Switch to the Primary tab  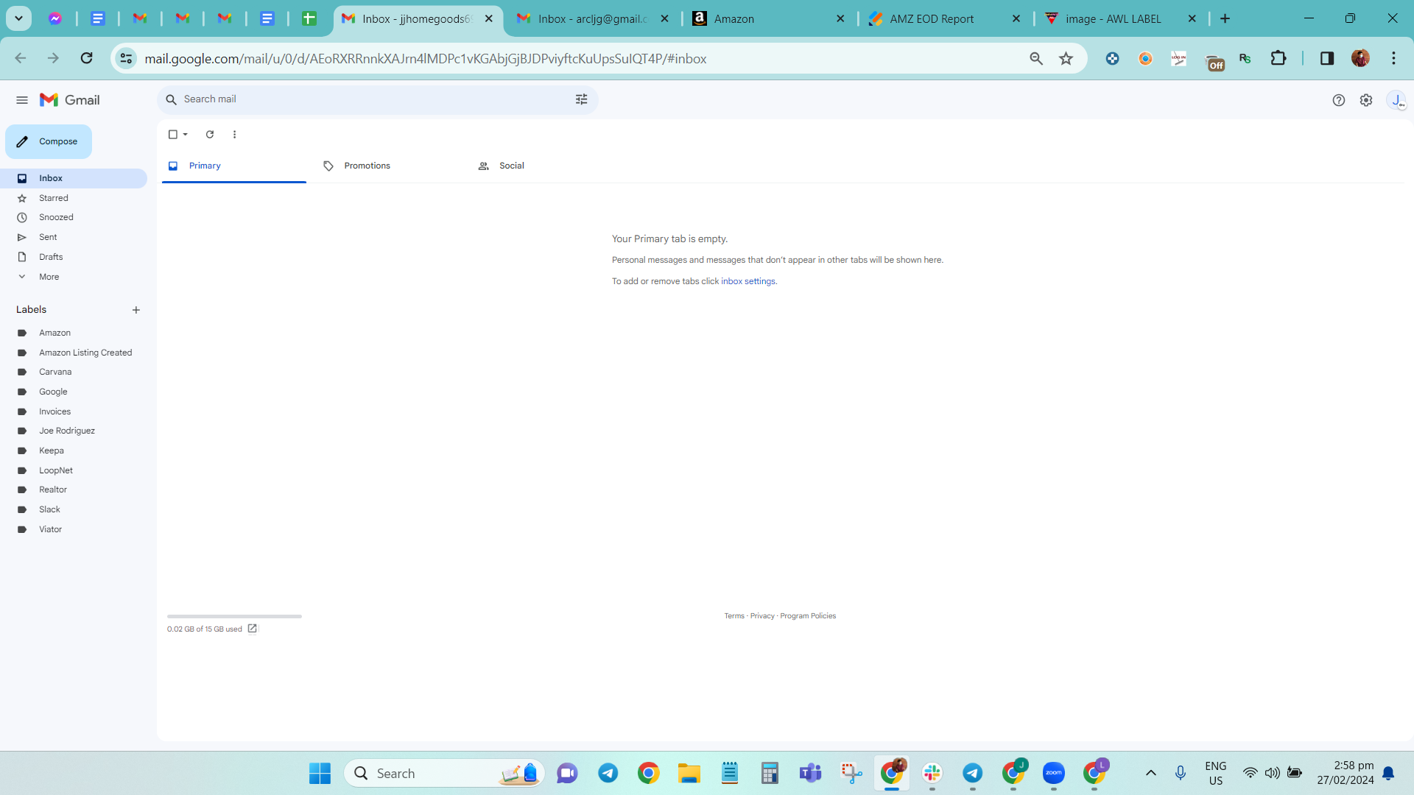[x=233, y=166]
